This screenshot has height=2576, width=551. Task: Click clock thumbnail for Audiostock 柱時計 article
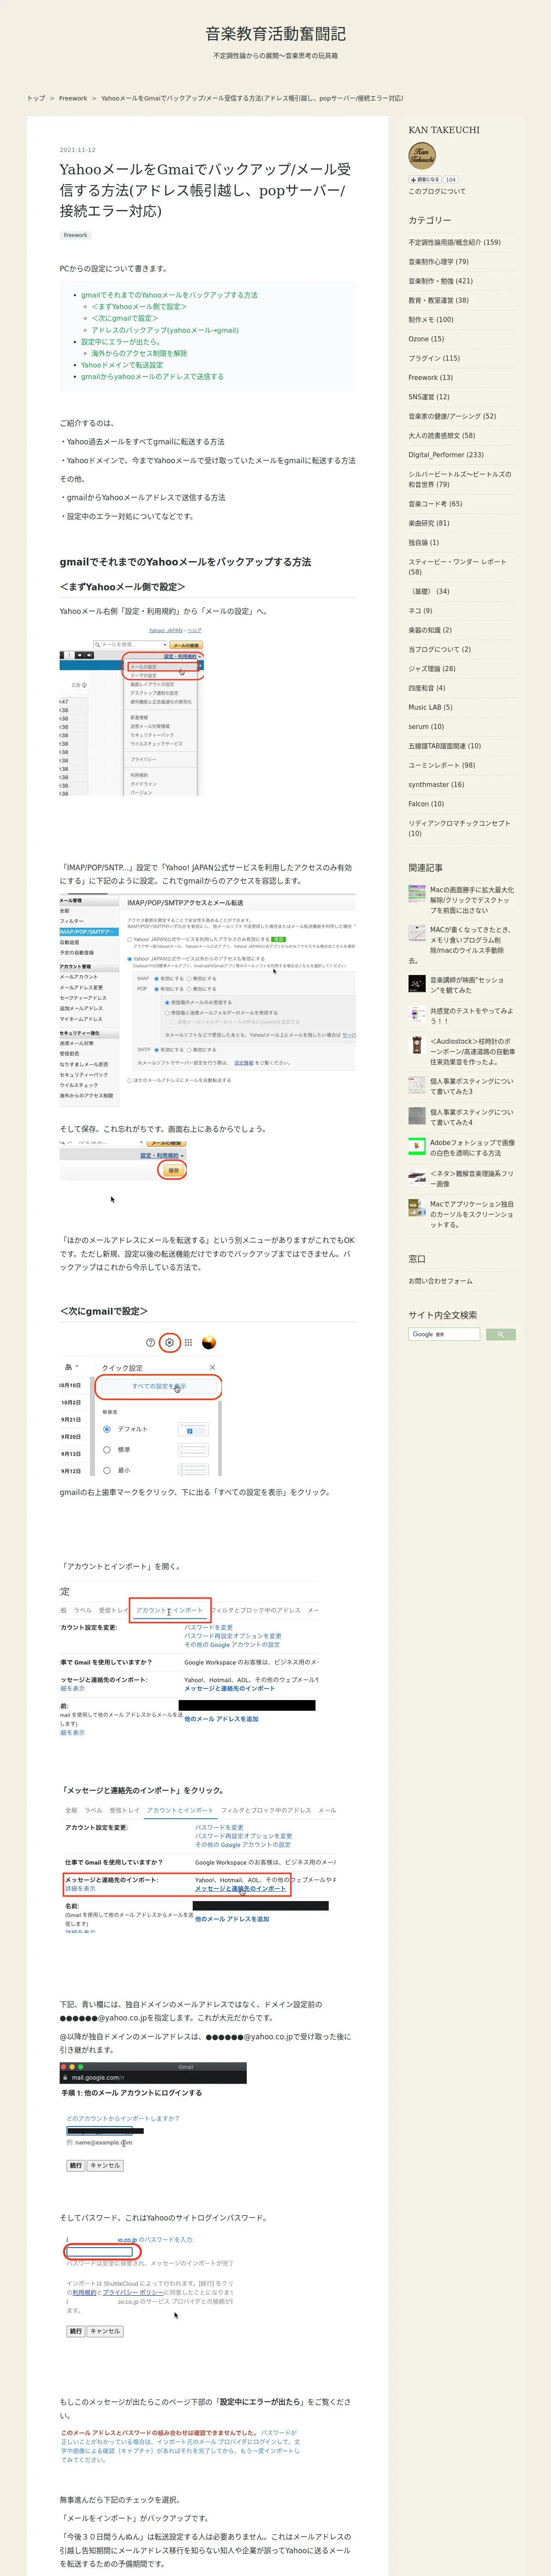click(x=417, y=1045)
